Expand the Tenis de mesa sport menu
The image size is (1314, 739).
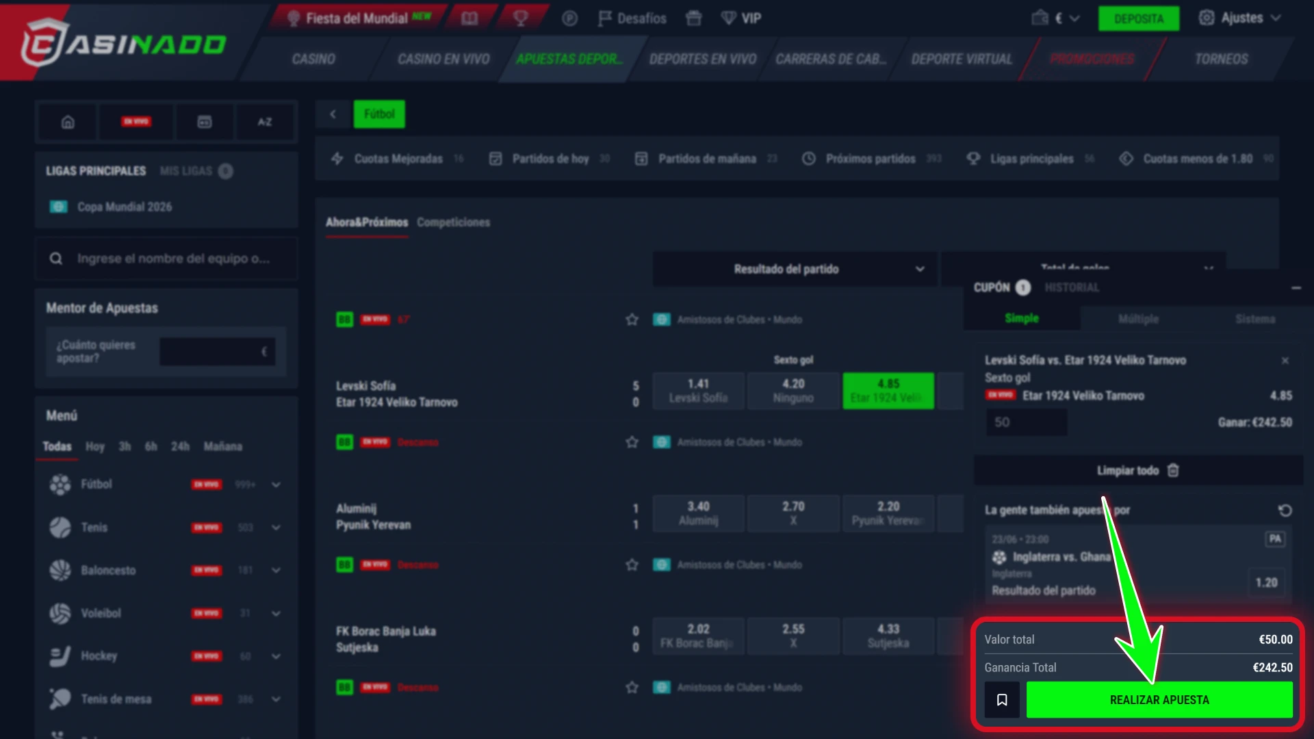tap(276, 699)
